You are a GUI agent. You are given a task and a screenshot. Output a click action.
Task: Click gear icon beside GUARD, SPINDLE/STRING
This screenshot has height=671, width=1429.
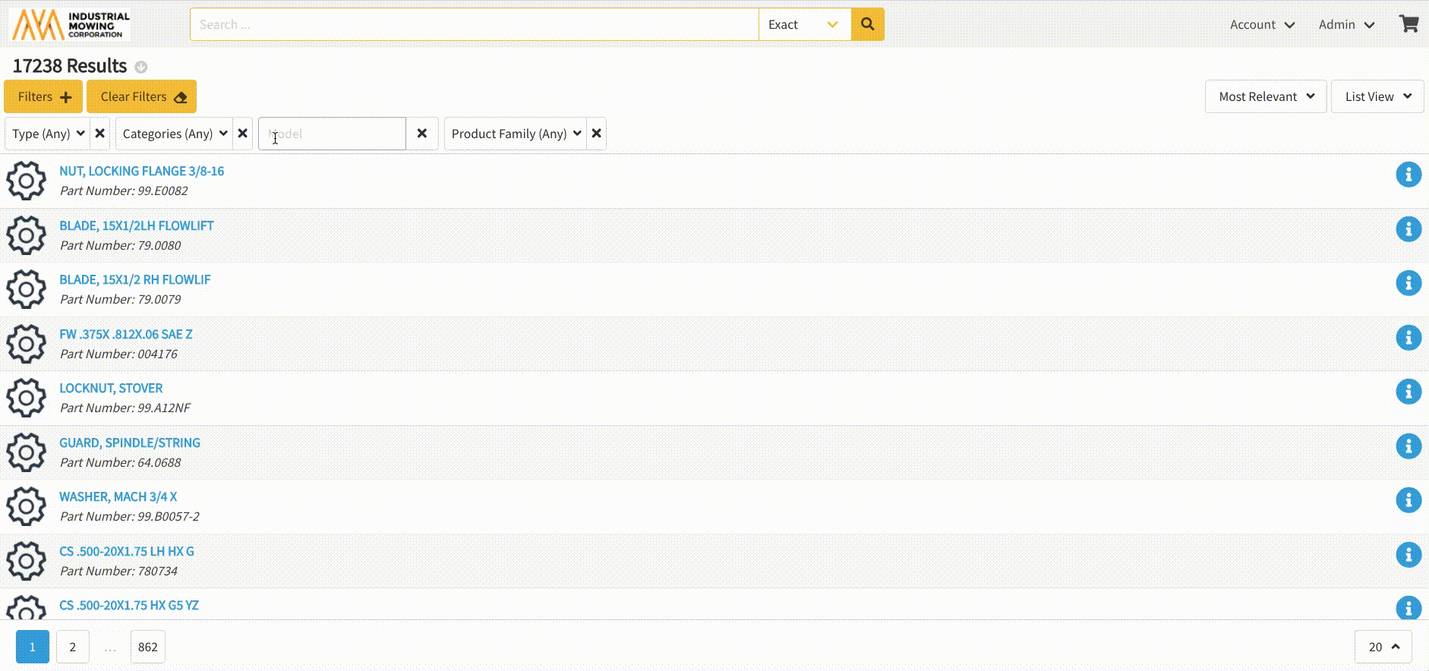tap(27, 452)
